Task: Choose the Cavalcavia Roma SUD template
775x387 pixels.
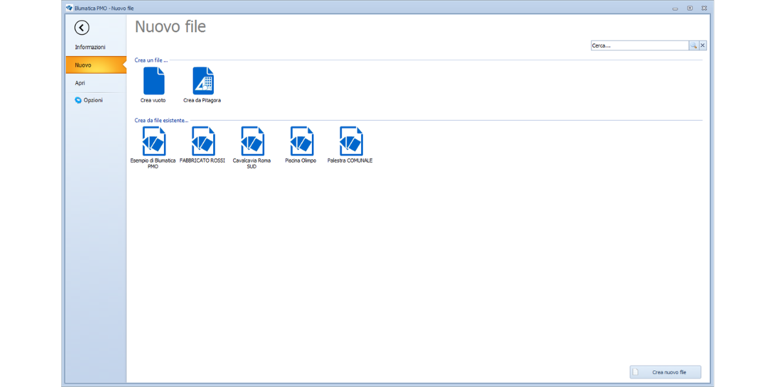Action: (x=252, y=141)
